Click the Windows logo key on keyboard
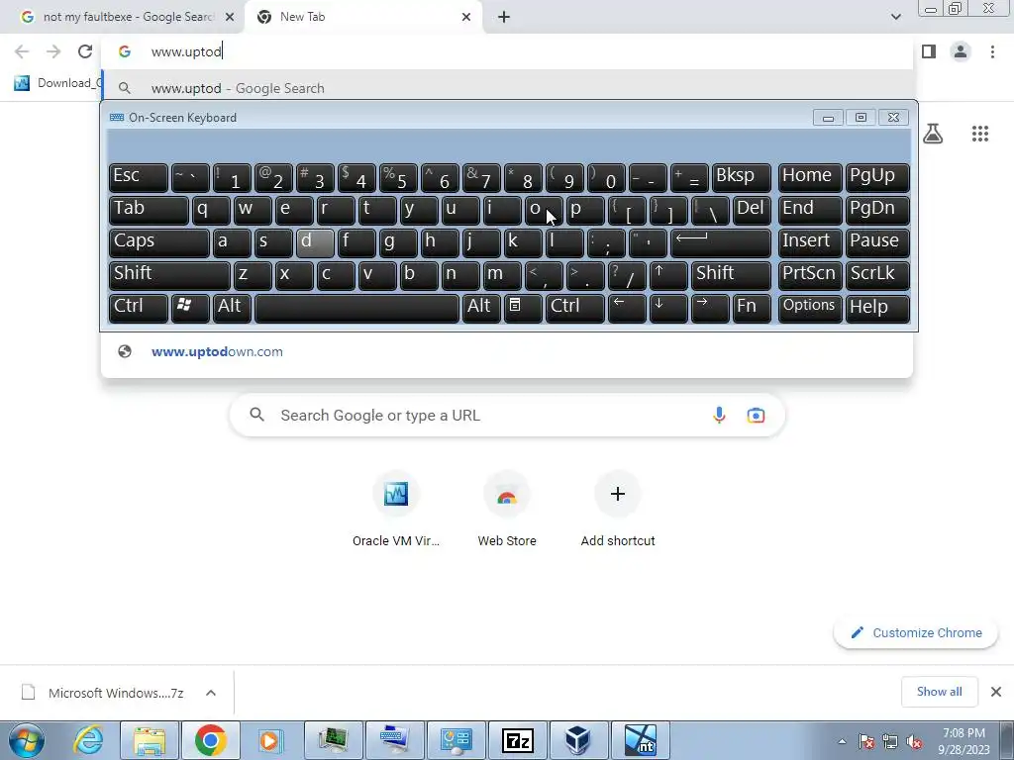Image resolution: width=1014 pixels, height=760 pixels. point(190,308)
